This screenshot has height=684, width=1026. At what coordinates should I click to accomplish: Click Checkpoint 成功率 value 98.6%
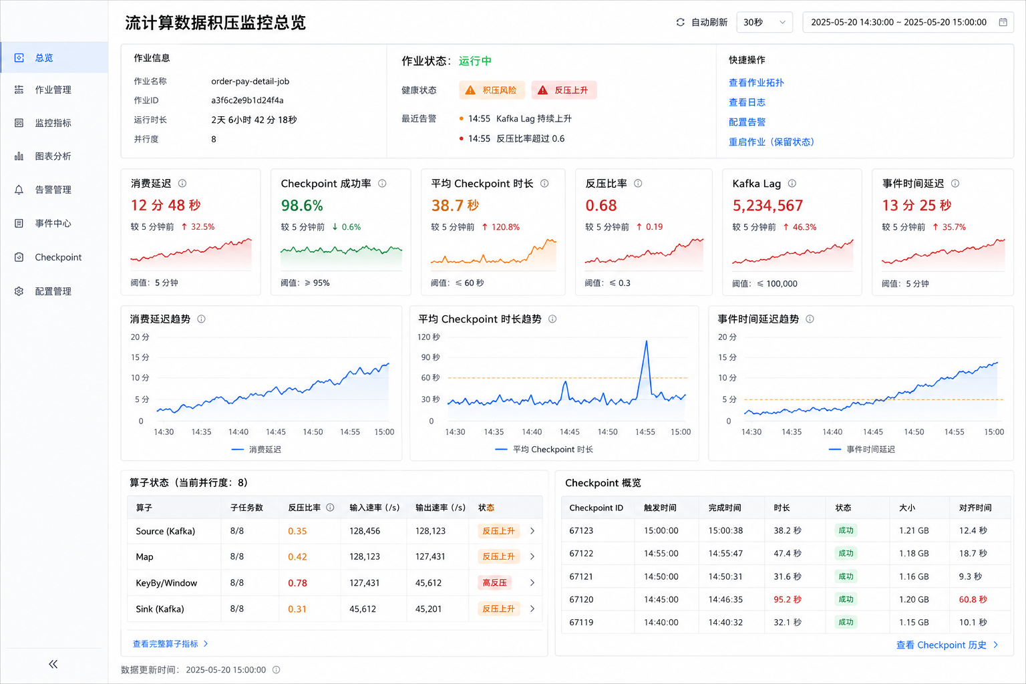pyautogui.click(x=302, y=206)
